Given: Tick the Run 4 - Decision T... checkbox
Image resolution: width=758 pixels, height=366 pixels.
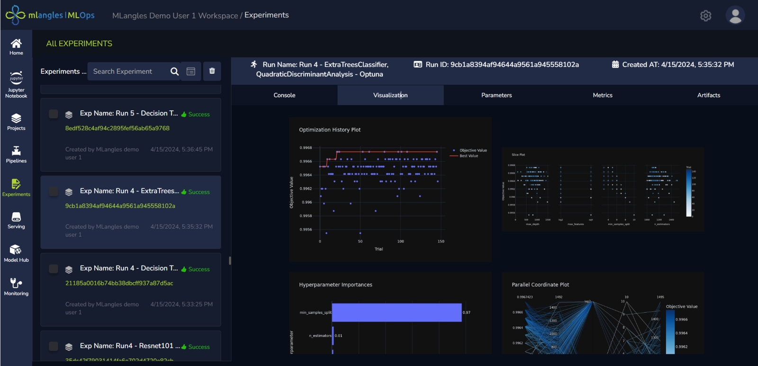Looking at the screenshot, I should coord(54,269).
